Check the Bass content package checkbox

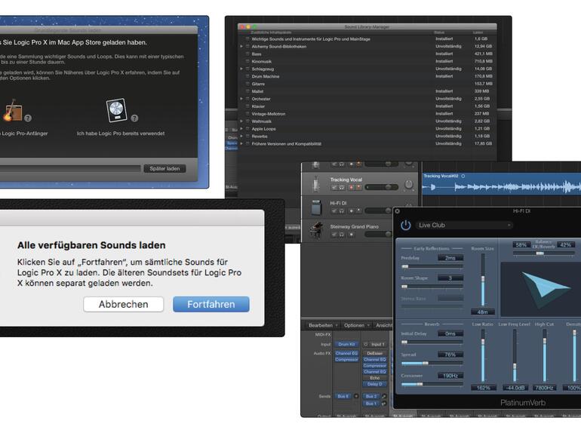pyautogui.click(x=247, y=54)
